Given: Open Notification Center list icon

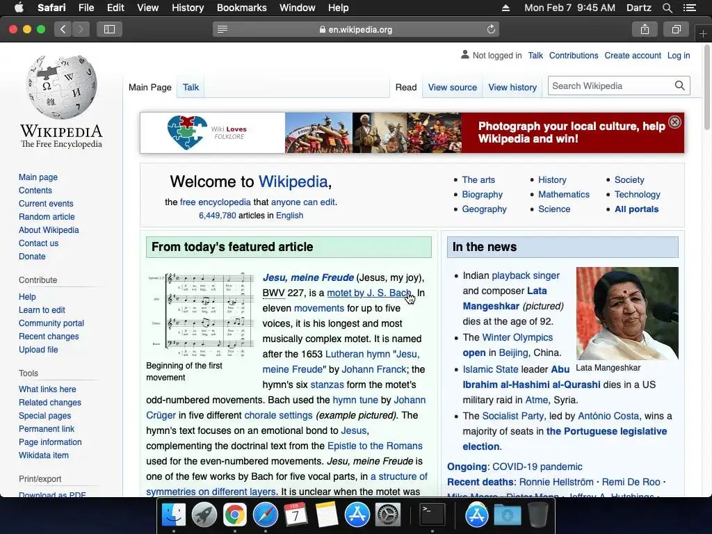Looking at the screenshot, I should click(x=689, y=8).
